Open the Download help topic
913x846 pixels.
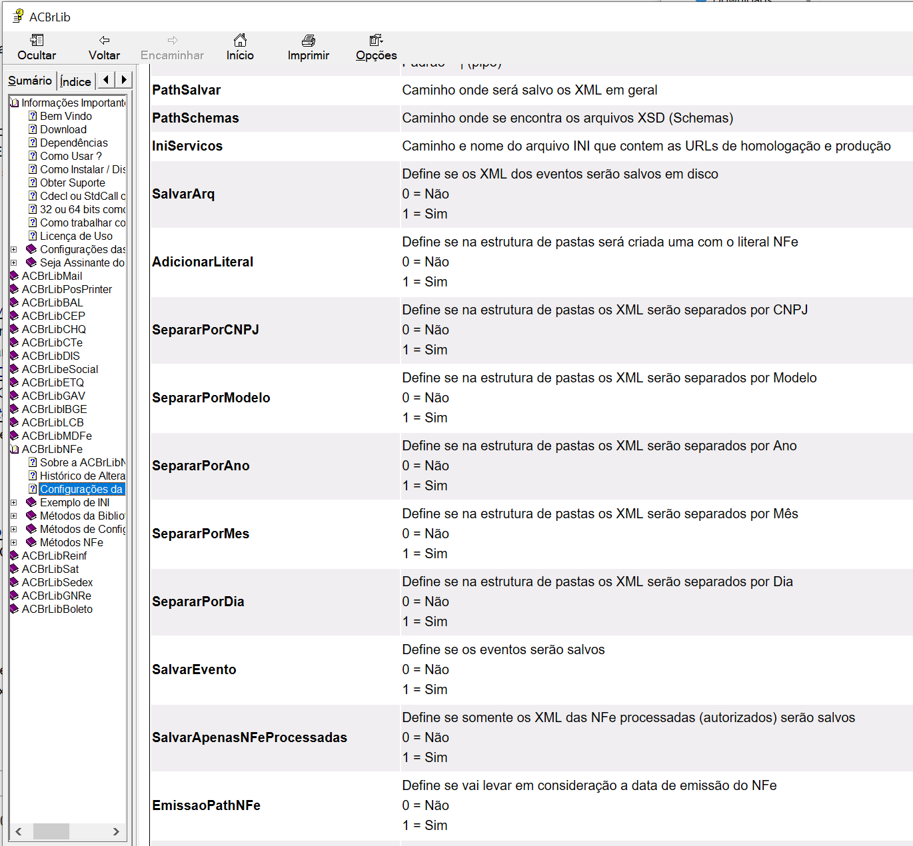63,129
